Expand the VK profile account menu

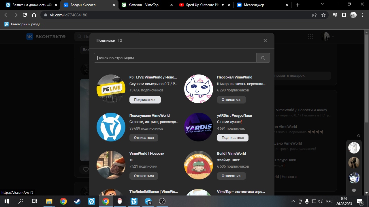[328, 37]
